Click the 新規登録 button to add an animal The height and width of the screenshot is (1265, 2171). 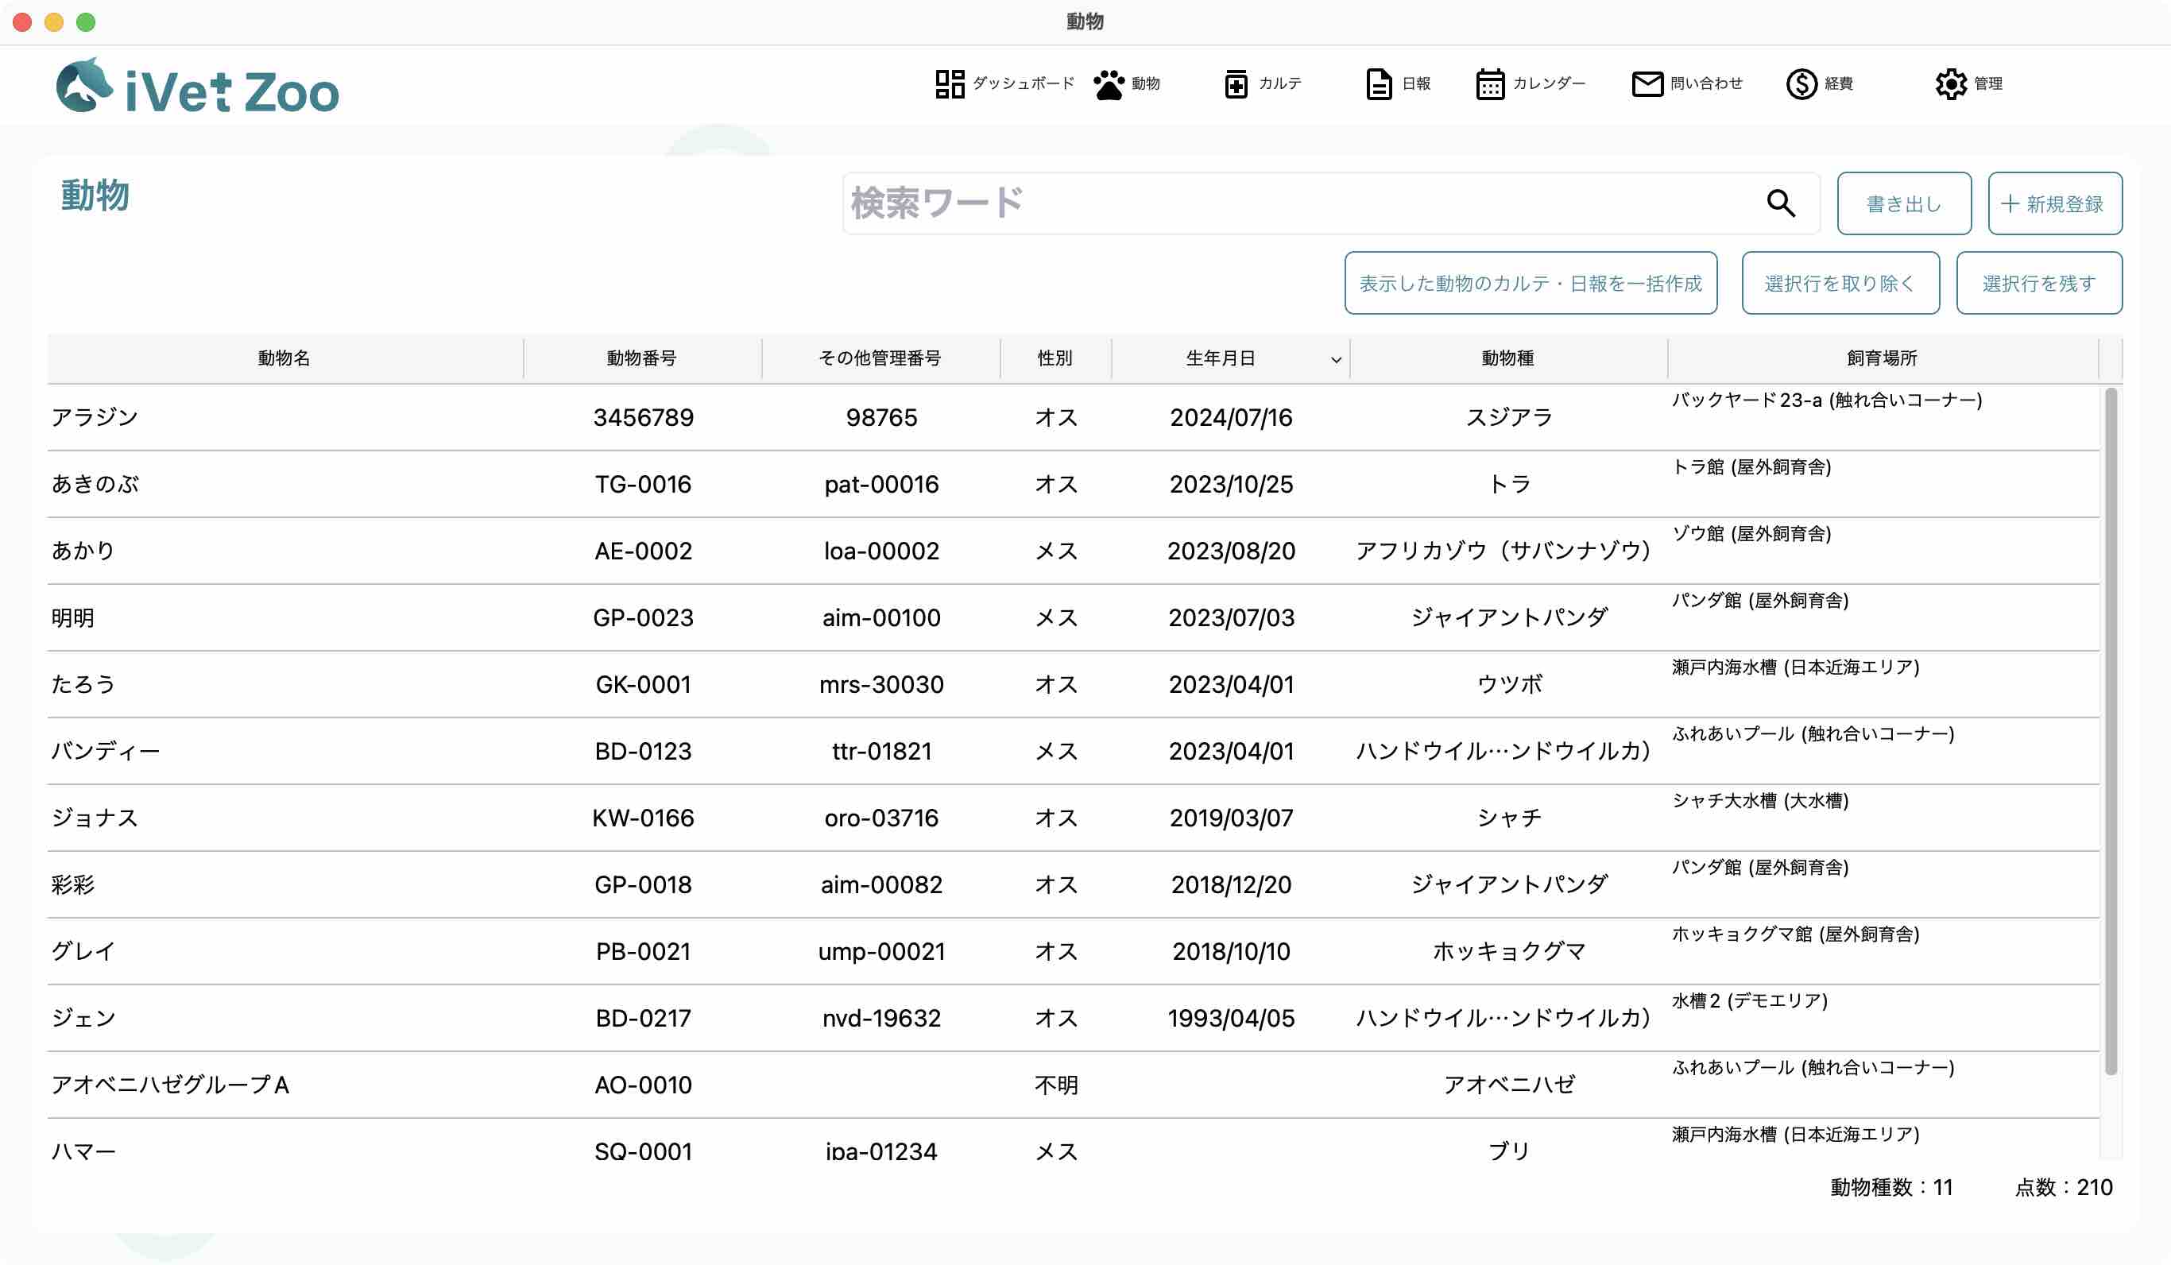click(2055, 203)
